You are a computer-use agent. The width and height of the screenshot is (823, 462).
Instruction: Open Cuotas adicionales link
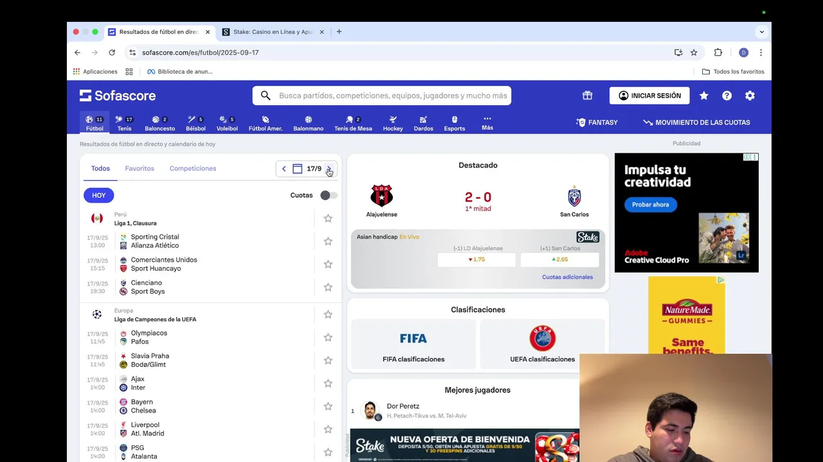[567, 277]
